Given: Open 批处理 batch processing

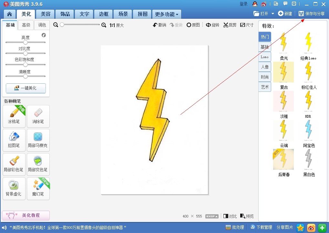Looking at the screenshot, I should click(x=235, y=227).
